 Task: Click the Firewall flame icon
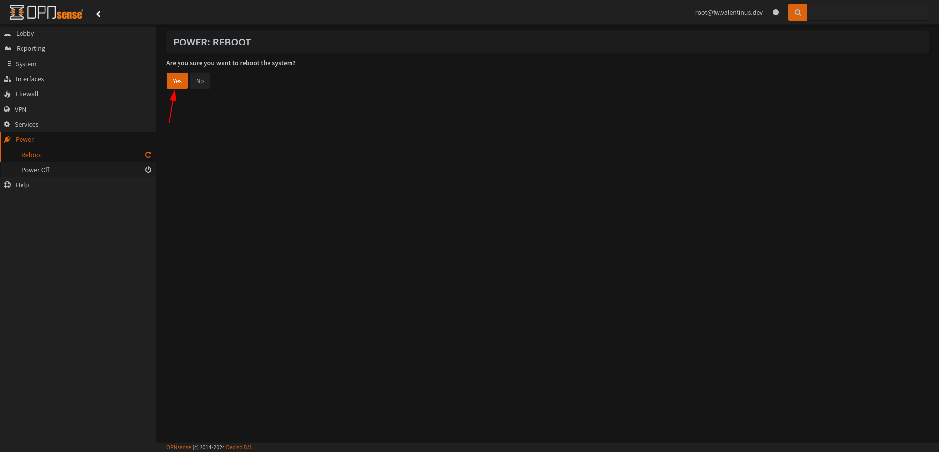(7, 94)
